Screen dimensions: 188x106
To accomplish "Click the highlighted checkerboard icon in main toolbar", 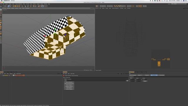I will tap(42, 6).
